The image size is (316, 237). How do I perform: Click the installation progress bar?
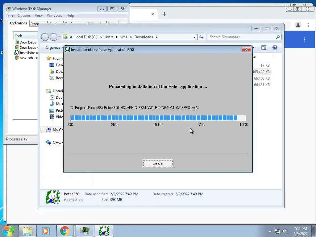pyautogui.click(x=158, y=118)
